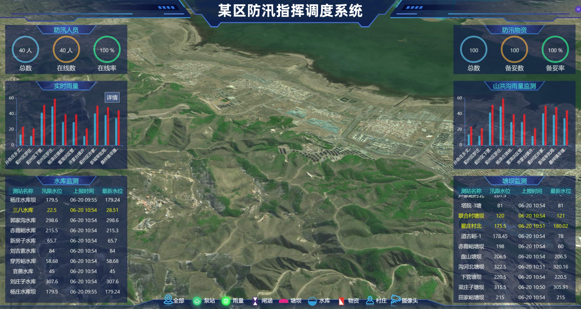Select the 田家峪塘坝 row name
The height and width of the screenshot is (309, 581).
(471, 297)
